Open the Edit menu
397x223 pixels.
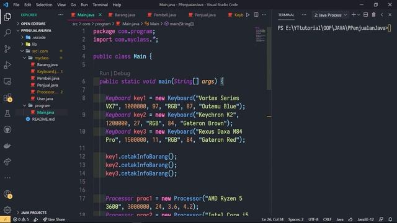pyautogui.click(x=27, y=4)
